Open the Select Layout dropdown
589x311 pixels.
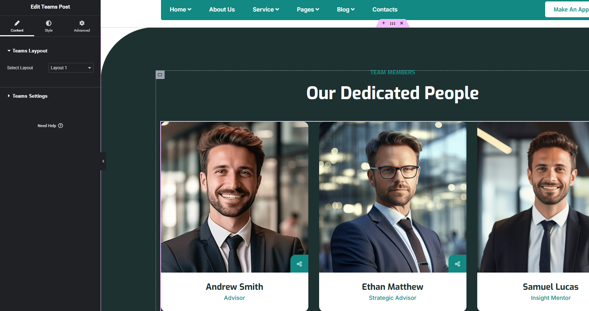click(71, 68)
